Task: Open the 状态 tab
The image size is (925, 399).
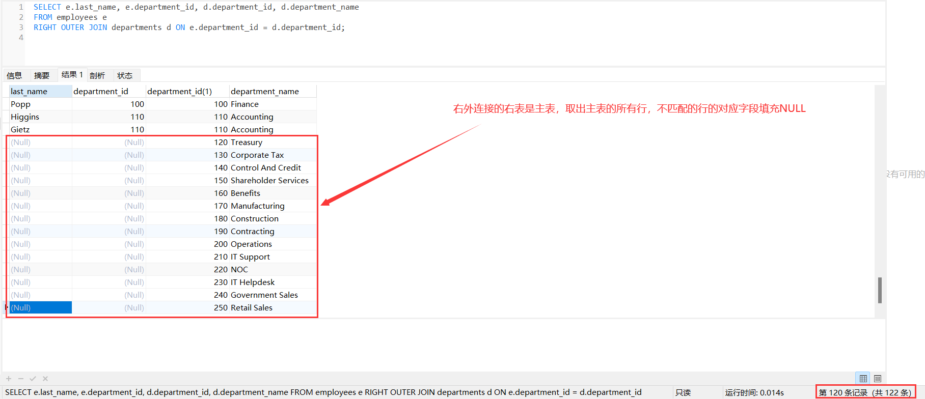Action: tap(125, 75)
